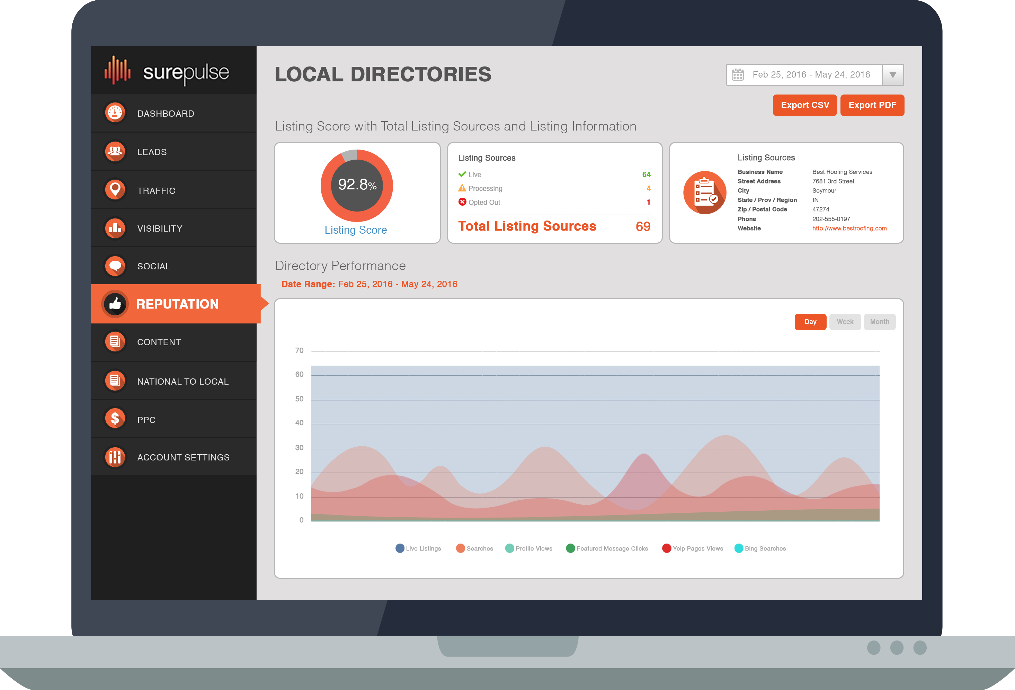
Task: Select the Traffic map pin icon
Action: [x=115, y=190]
